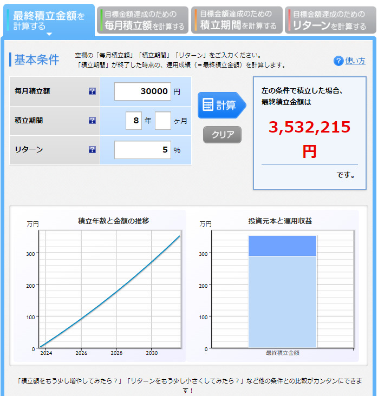378x396 pixels.
Task: Open help icon for 毎月積立額
Action: pos(92,91)
